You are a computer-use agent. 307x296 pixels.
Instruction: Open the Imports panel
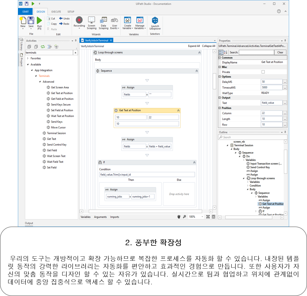tap(114, 217)
